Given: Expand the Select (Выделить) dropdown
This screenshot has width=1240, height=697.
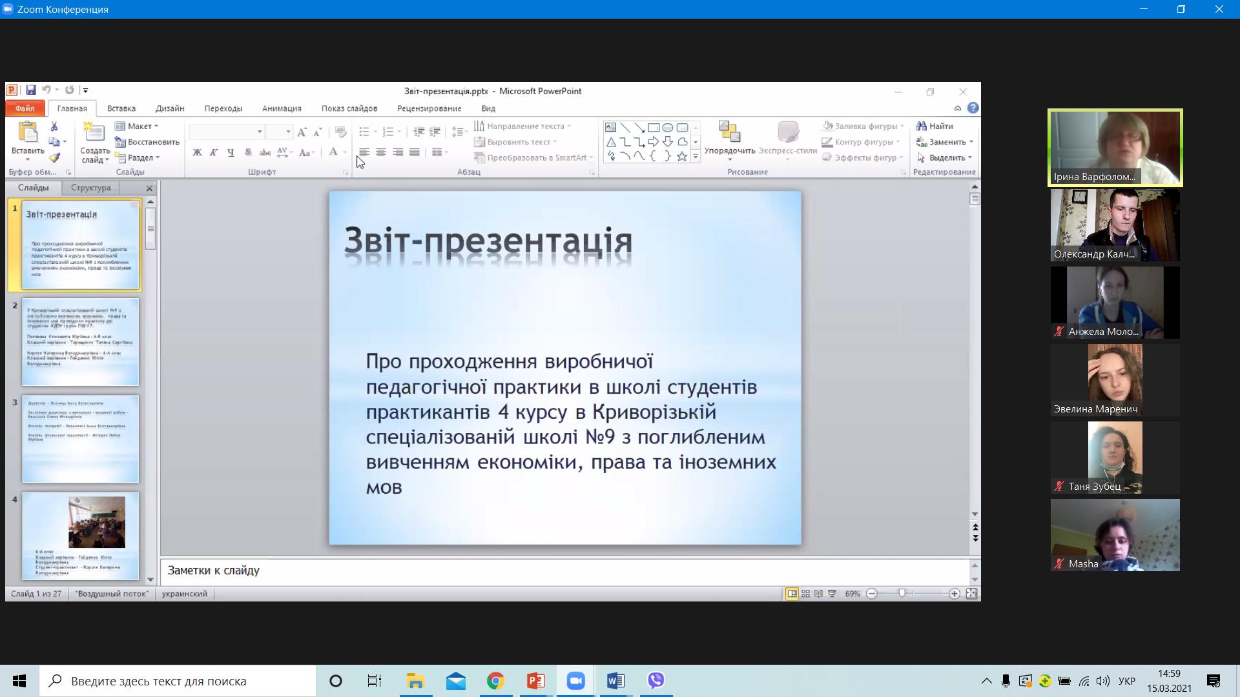Looking at the screenshot, I should pos(944,157).
